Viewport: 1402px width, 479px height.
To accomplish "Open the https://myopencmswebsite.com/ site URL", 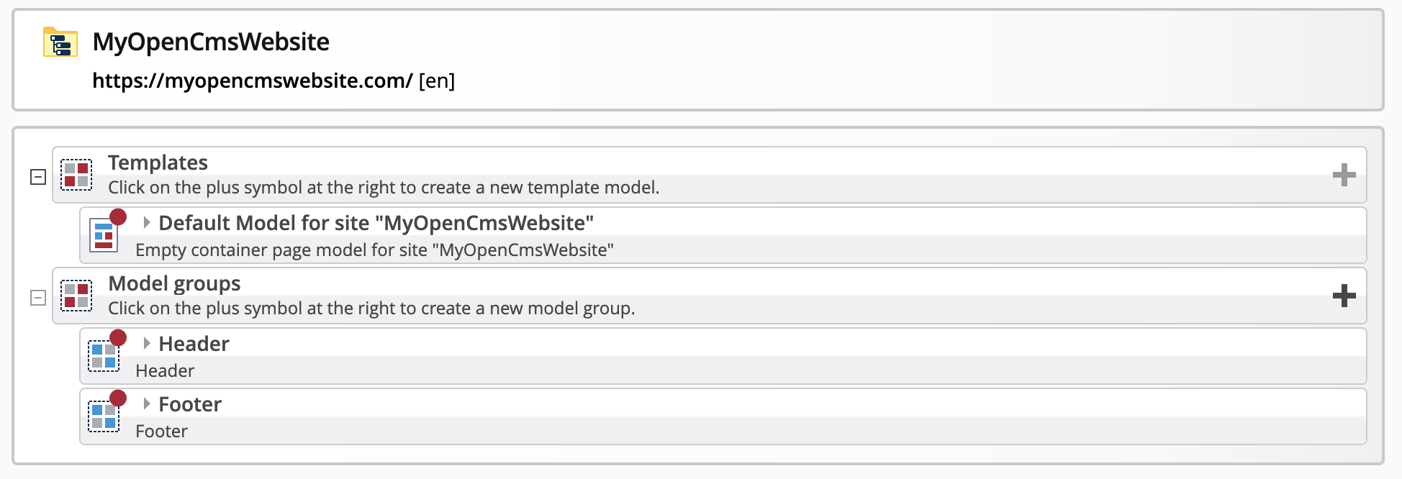I will pos(252,81).
